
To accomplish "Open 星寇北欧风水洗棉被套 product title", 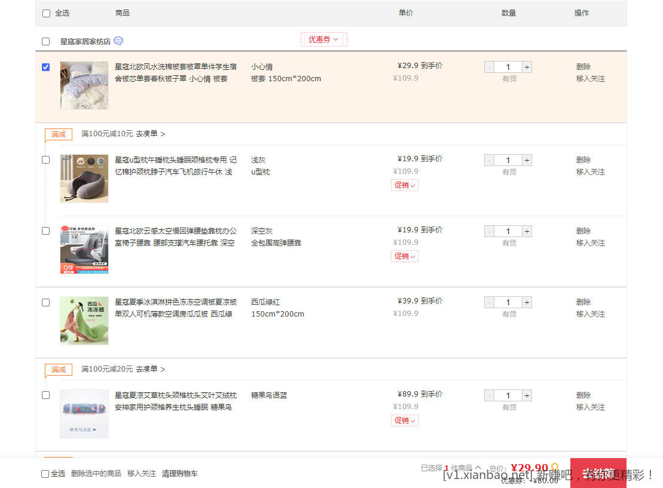I will (x=176, y=73).
